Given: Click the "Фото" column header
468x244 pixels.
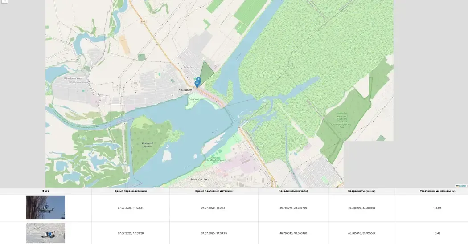Looking at the screenshot, I should pos(45,191).
